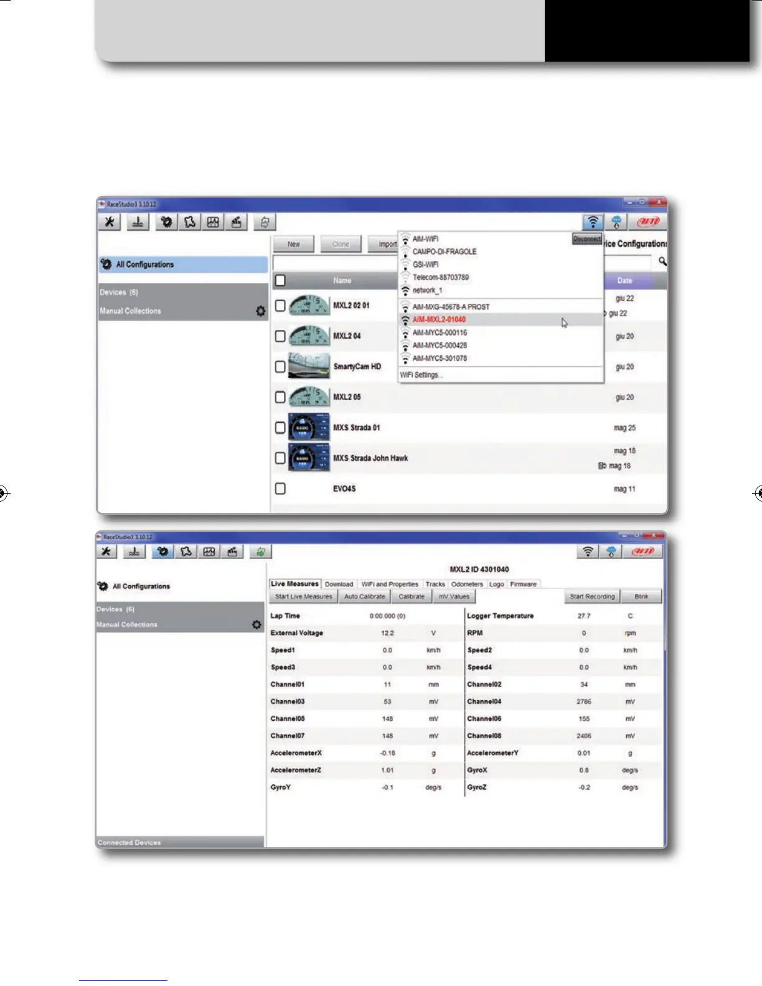Click the Import button
This screenshot has width=762, height=986.
point(384,244)
